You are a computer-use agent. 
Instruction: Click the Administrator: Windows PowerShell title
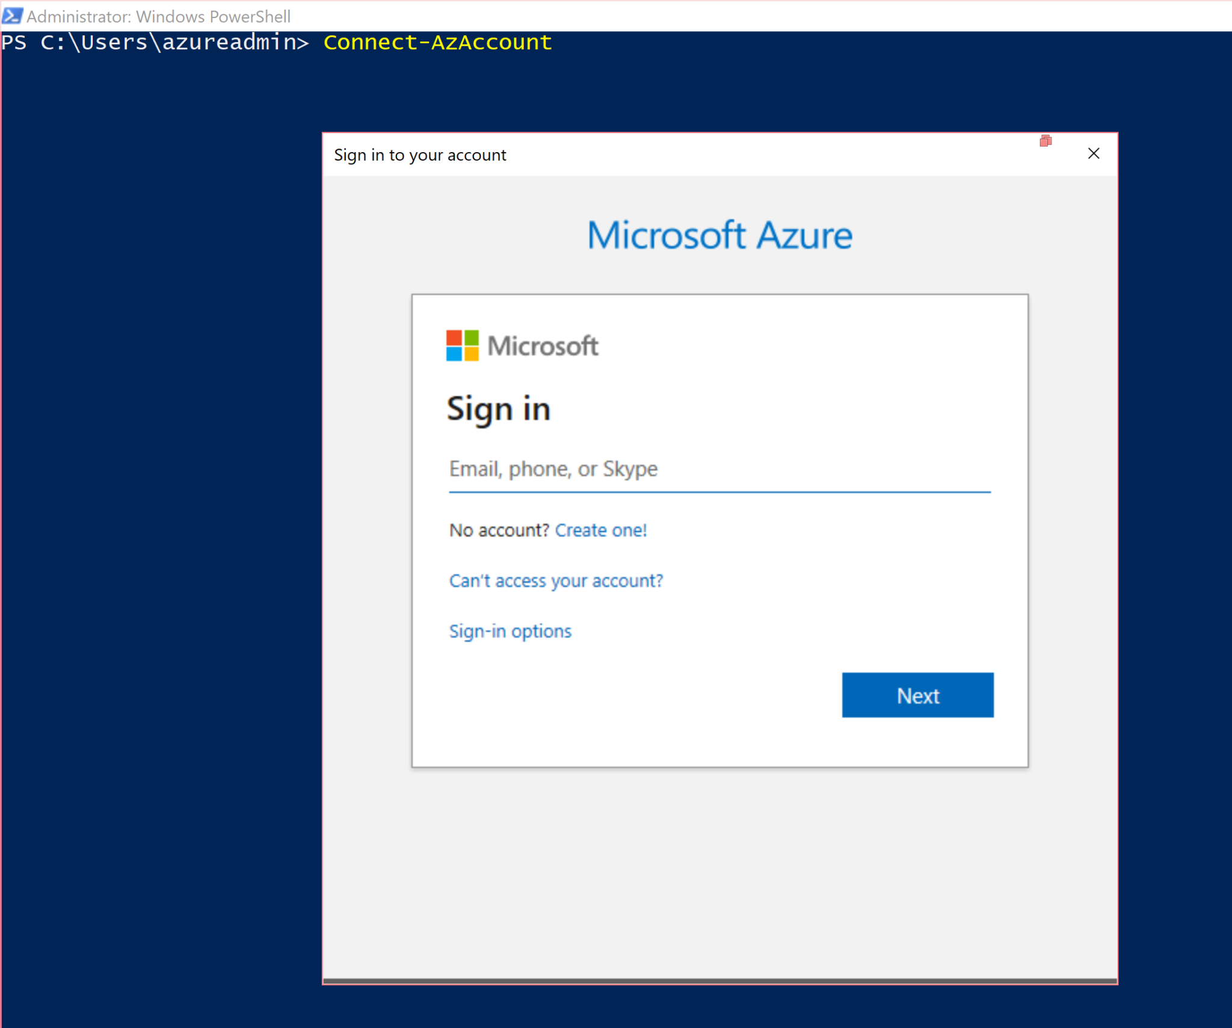[159, 16]
